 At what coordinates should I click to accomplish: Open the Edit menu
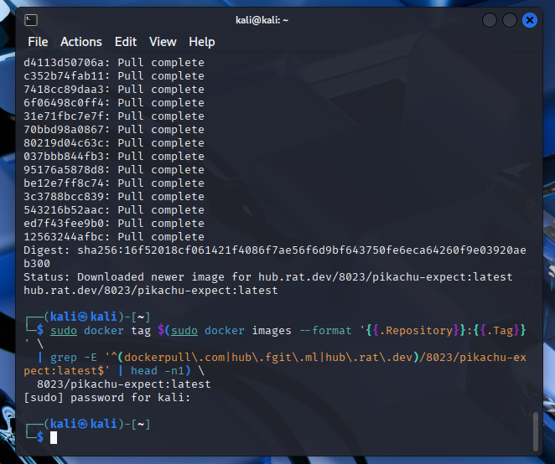(x=126, y=42)
